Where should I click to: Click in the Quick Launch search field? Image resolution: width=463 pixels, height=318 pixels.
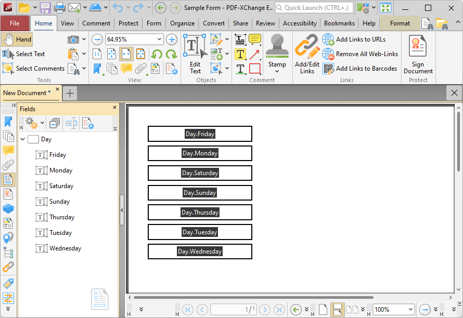314,8
